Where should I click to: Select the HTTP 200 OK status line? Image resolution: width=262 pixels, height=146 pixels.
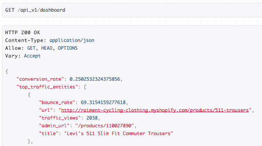click(x=23, y=32)
